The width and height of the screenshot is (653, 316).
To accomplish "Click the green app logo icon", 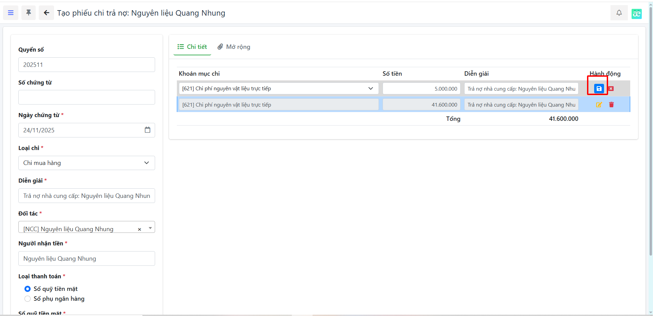I will (636, 14).
